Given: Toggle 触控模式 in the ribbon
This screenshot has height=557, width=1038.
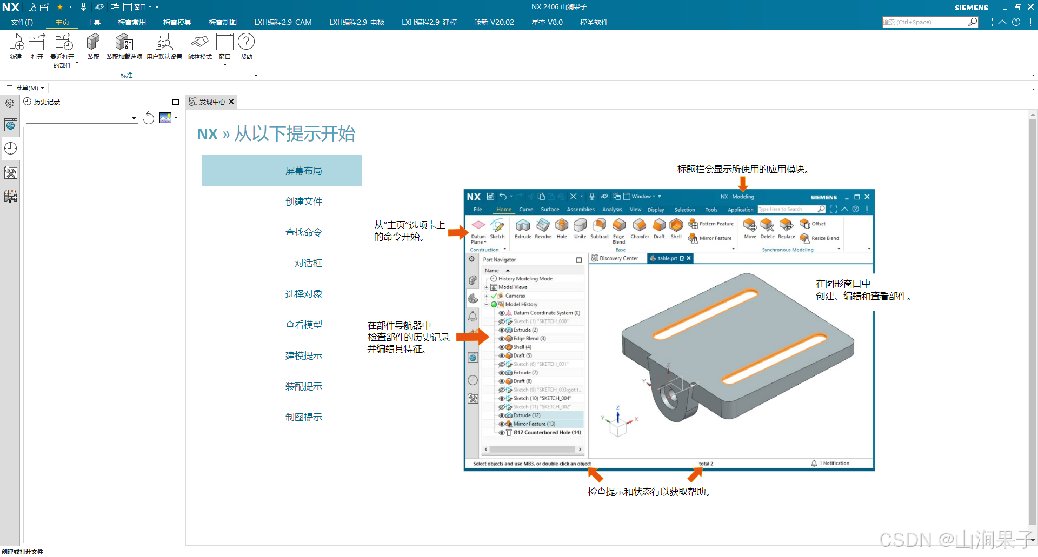Looking at the screenshot, I should coord(200,46).
